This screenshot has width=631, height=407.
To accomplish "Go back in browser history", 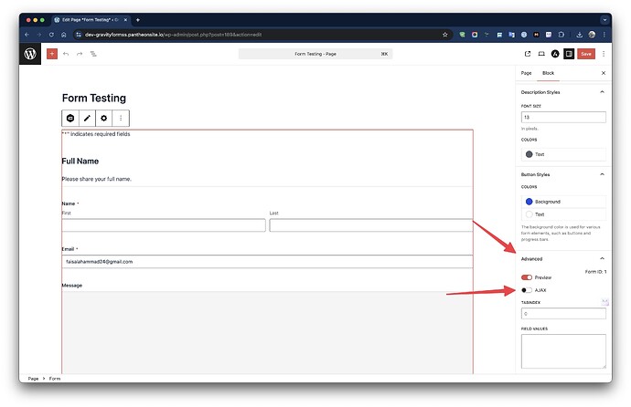I will point(27,35).
